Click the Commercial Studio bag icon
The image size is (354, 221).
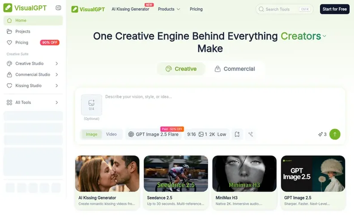click(9, 75)
